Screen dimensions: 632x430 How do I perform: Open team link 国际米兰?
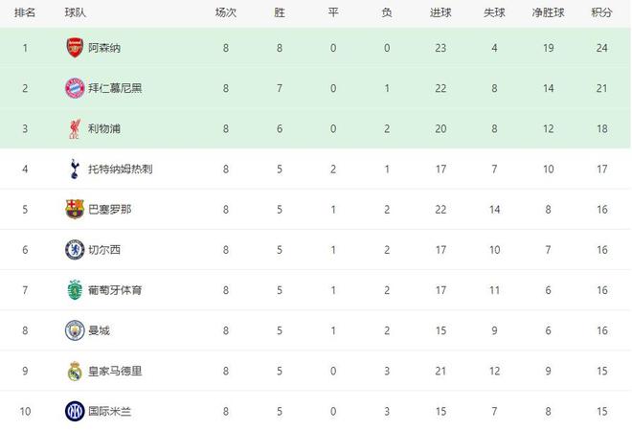[108, 411]
